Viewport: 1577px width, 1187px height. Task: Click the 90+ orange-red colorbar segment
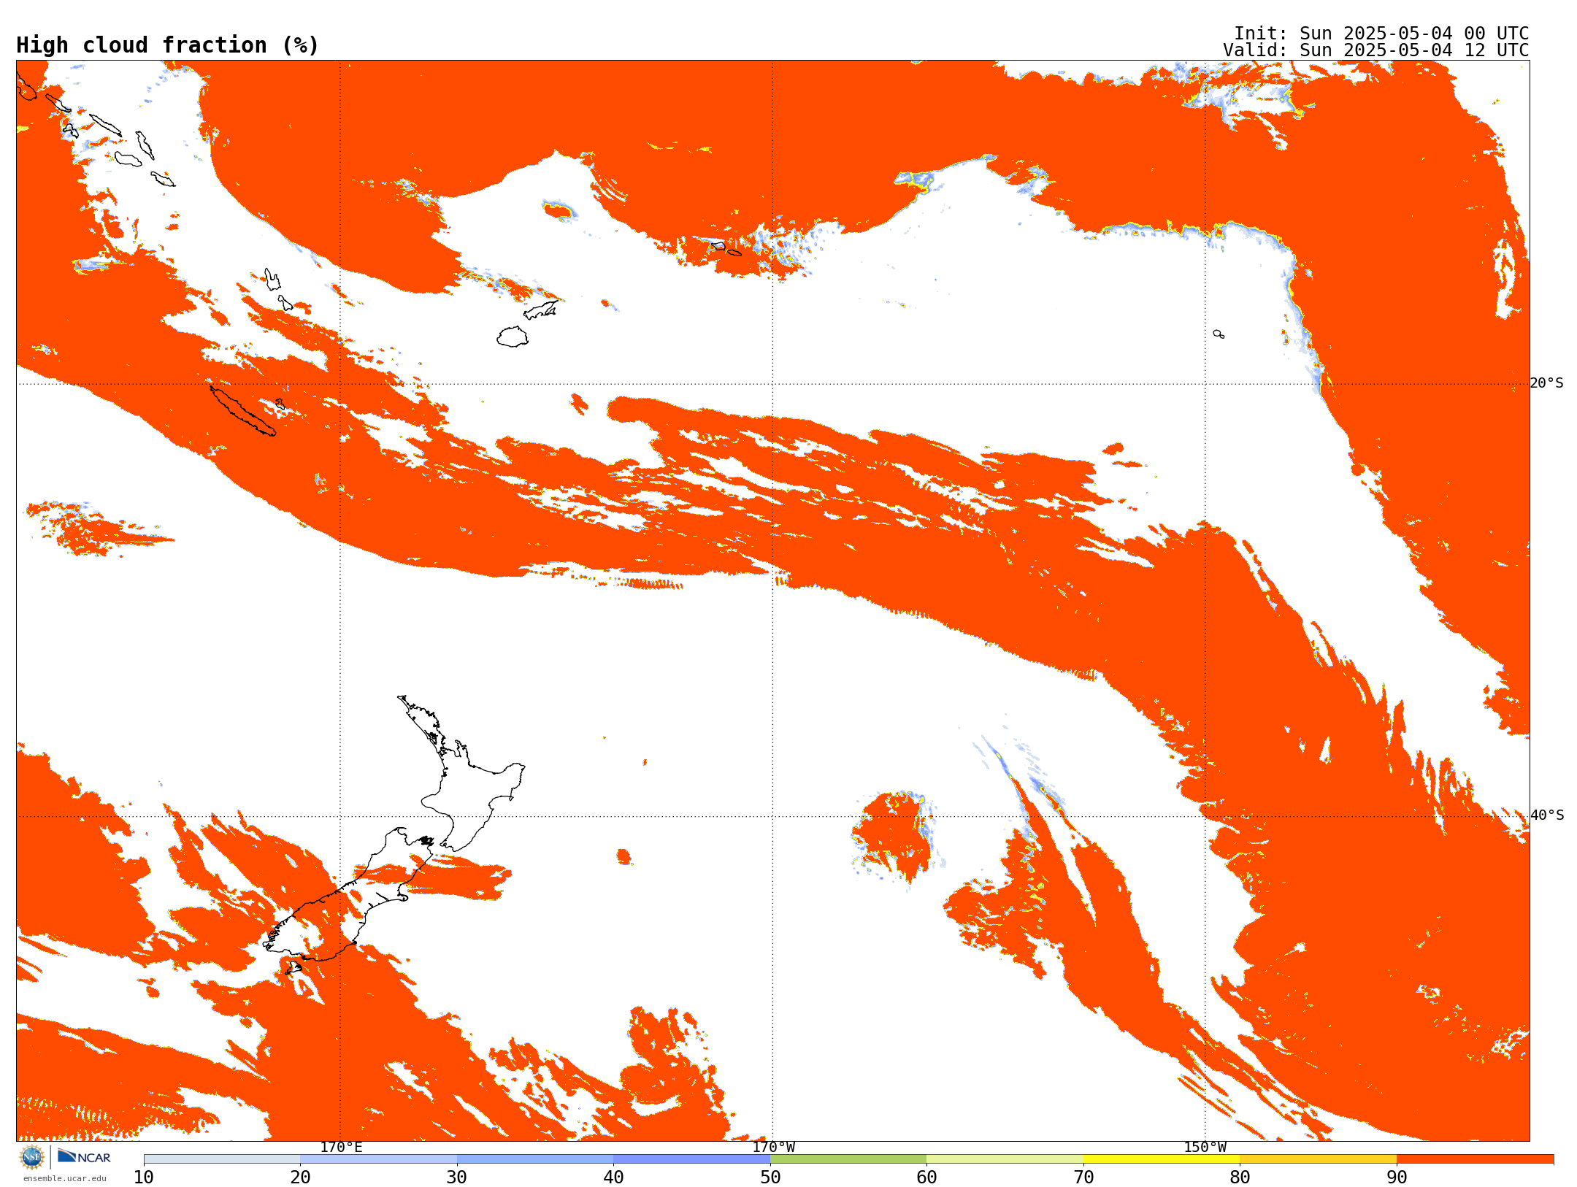click(1476, 1159)
